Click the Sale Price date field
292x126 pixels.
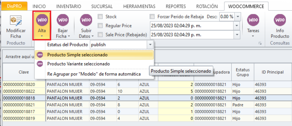[192, 35]
